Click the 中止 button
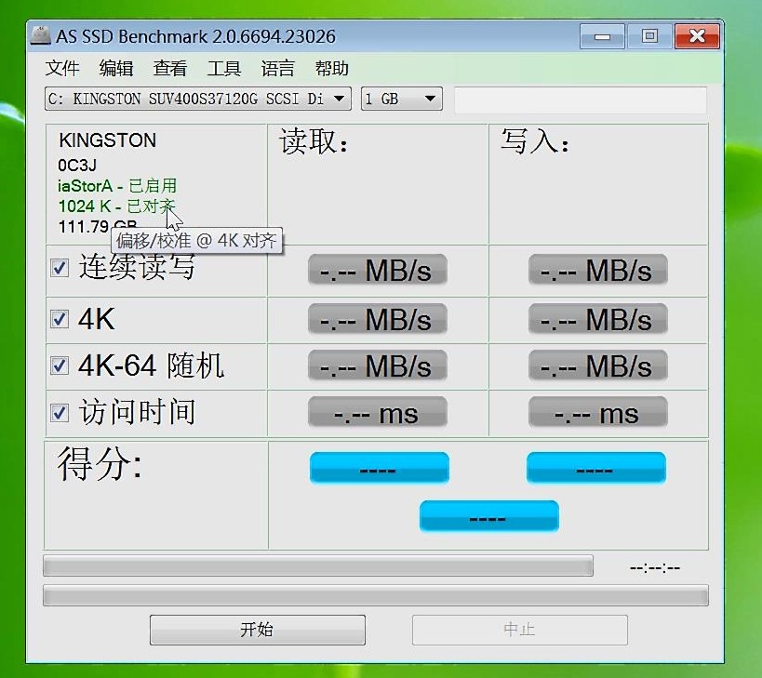The height and width of the screenshot is (678, 762). (x=519, y=630)
